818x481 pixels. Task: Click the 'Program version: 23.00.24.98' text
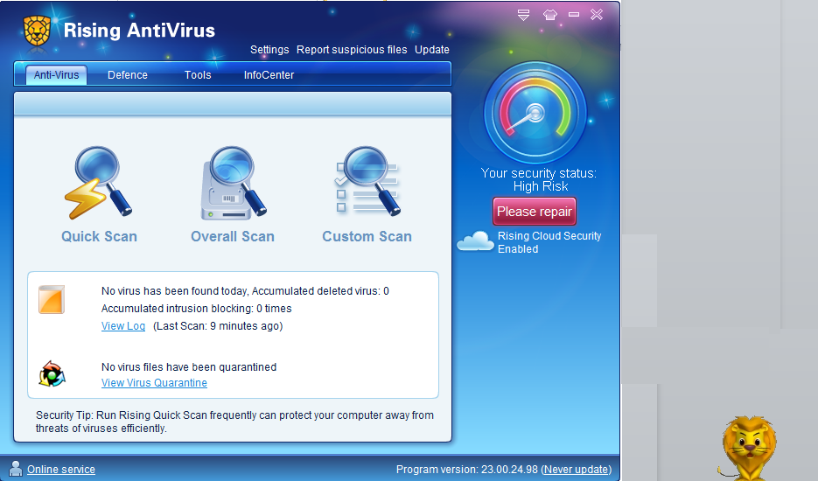[467, 470]
